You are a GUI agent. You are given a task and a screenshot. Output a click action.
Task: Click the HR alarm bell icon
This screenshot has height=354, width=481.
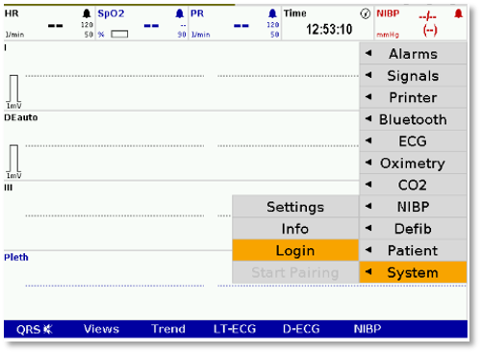pos(87,13)
